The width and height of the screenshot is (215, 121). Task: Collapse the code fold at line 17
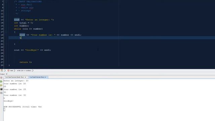point(6,32)
